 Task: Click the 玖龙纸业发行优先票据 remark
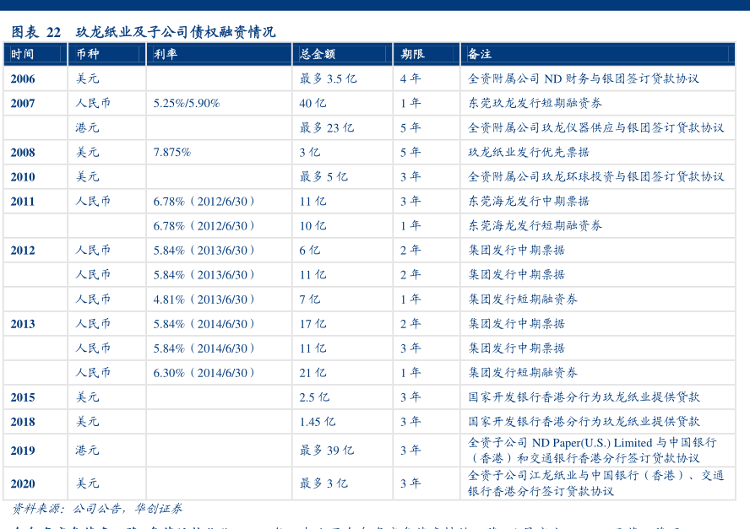pyautogui.click(x=529, y=153)
